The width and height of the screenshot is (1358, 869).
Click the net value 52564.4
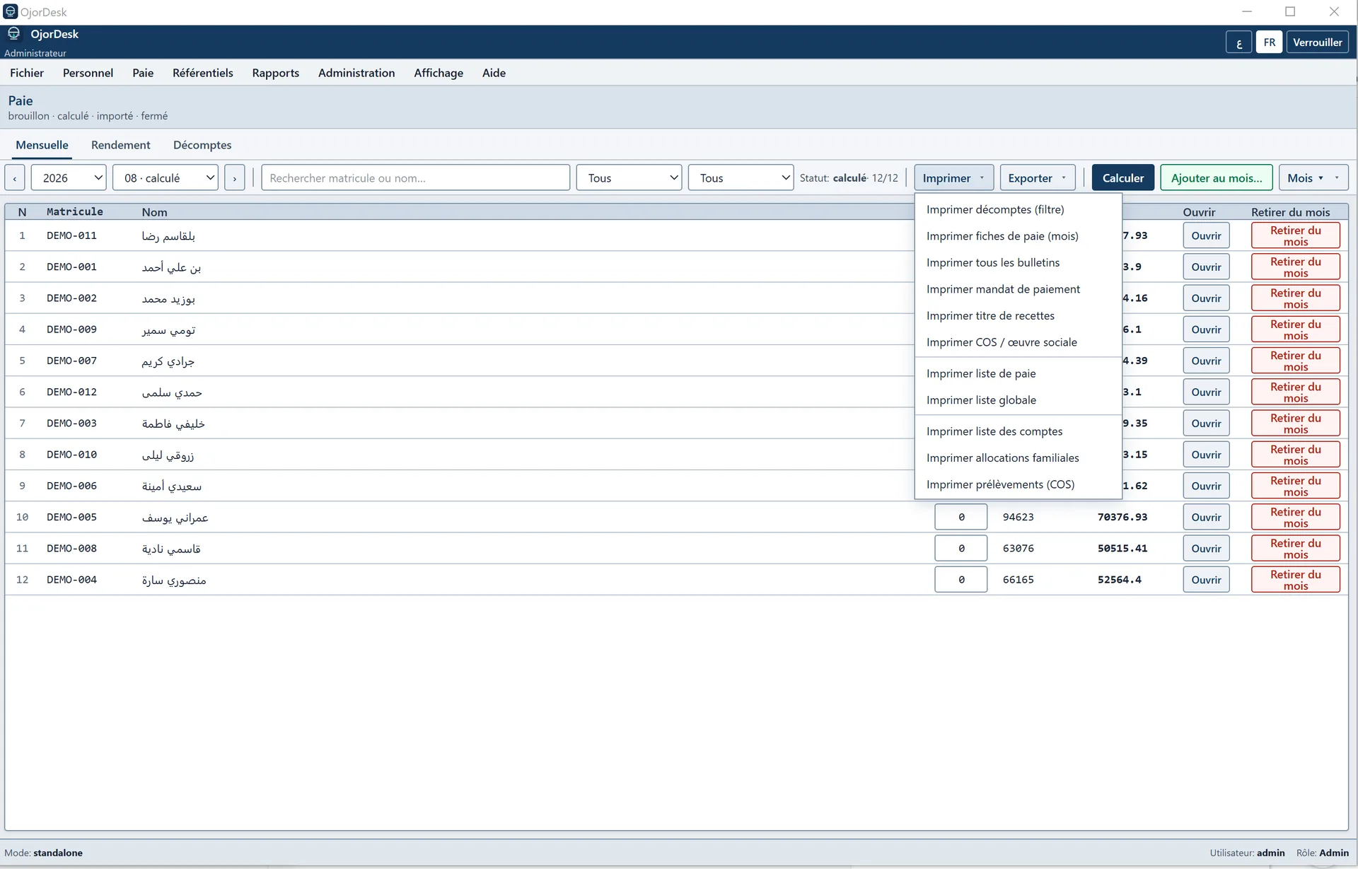pos(1119,579)
